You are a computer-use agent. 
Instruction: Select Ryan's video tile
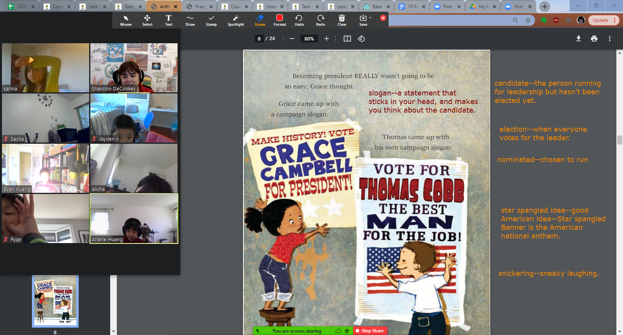pyautogui.click(x=46, y=219)
